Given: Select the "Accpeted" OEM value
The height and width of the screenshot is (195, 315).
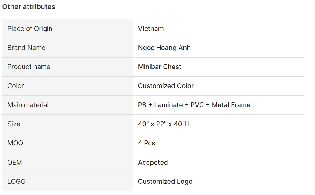Looking at the screenshot, I should [x=153, y=163].
